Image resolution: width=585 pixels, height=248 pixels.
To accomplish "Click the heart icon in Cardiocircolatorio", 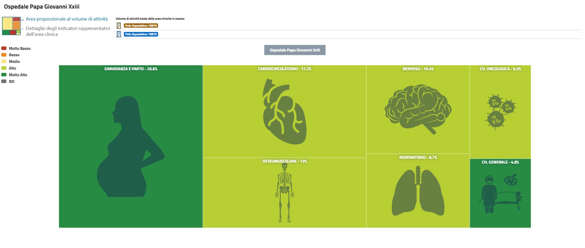I will [284, 111].
